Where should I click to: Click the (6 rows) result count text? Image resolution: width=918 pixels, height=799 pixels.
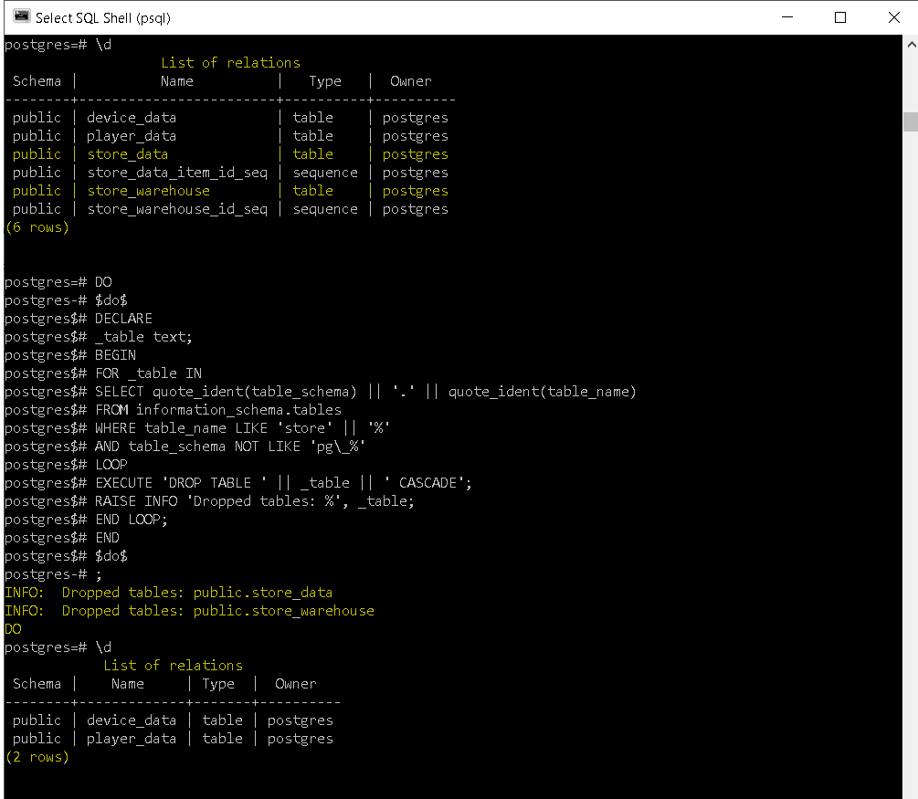pos(37,226)
